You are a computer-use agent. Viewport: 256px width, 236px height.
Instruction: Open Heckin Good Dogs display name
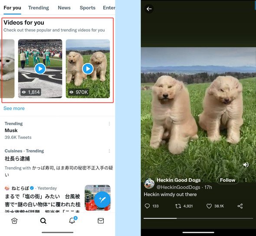pos(178,180)
